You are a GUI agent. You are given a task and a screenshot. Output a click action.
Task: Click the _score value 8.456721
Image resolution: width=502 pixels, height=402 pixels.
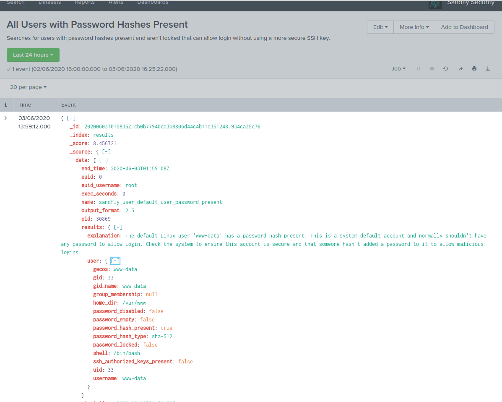click(105, 144)
